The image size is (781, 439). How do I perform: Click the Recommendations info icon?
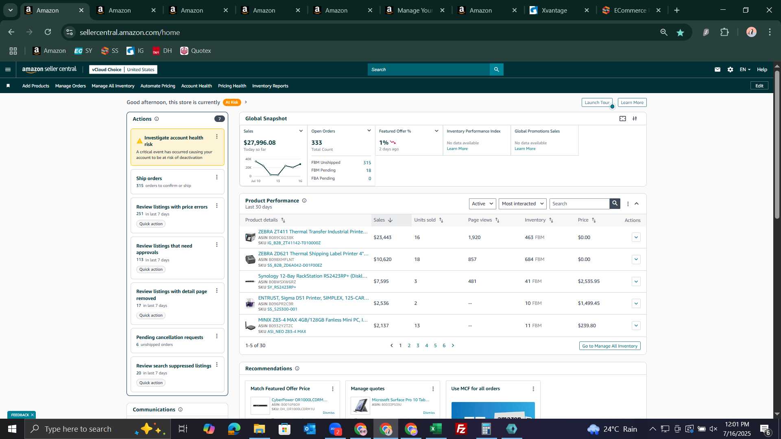tap(297, 369)
